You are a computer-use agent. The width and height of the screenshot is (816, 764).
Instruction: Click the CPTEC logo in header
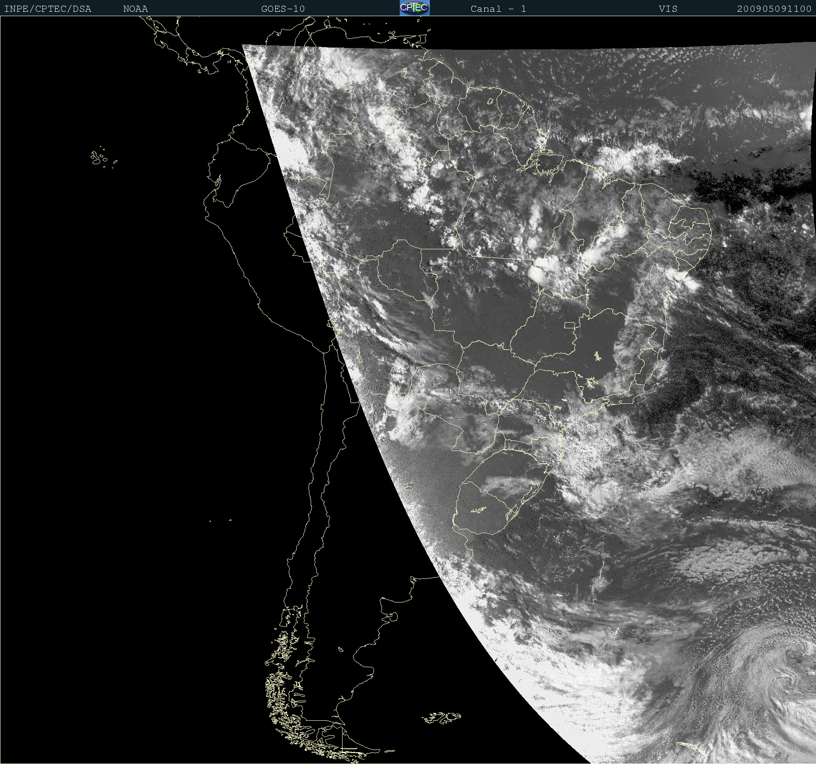click(x=415, y=8)
